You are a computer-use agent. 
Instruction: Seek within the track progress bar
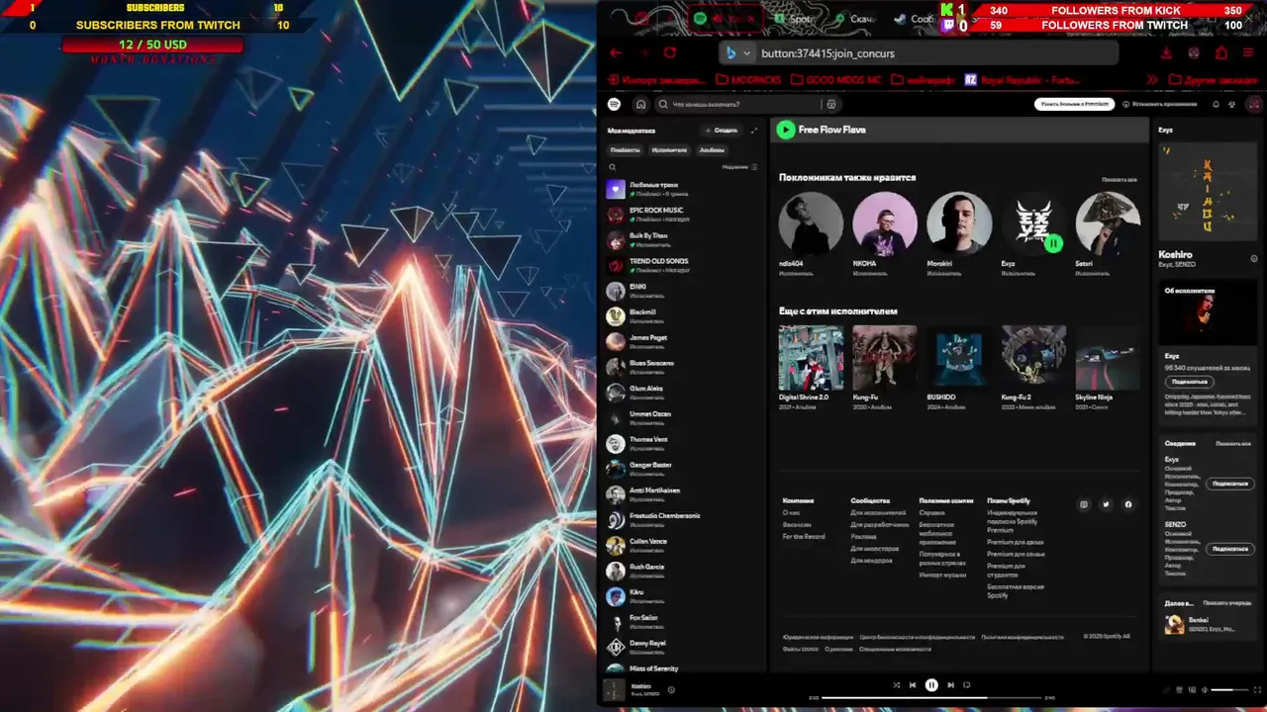(x=931, y=698)
